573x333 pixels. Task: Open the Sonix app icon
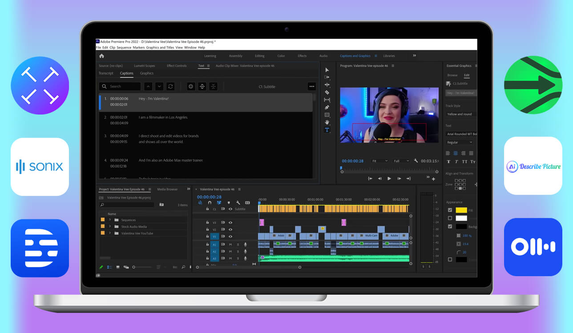(x=40, y=166)
